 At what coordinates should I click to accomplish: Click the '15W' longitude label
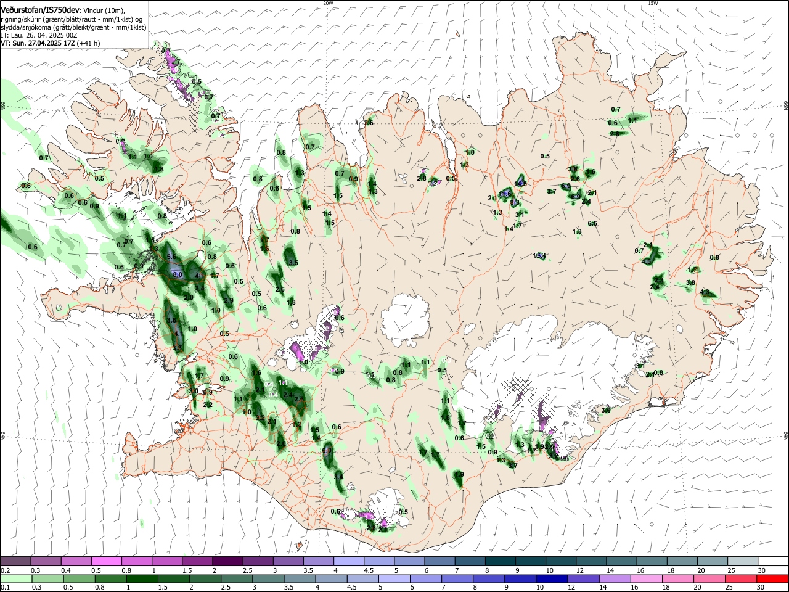click(x=653, y=3)
